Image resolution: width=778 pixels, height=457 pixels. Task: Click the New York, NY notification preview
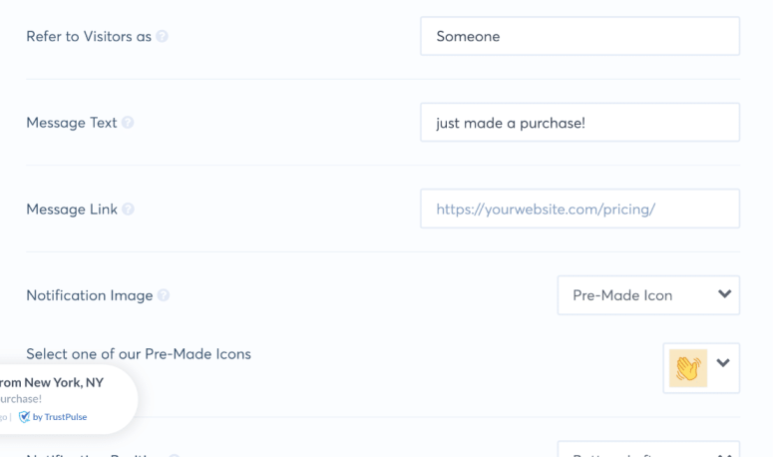52,382
